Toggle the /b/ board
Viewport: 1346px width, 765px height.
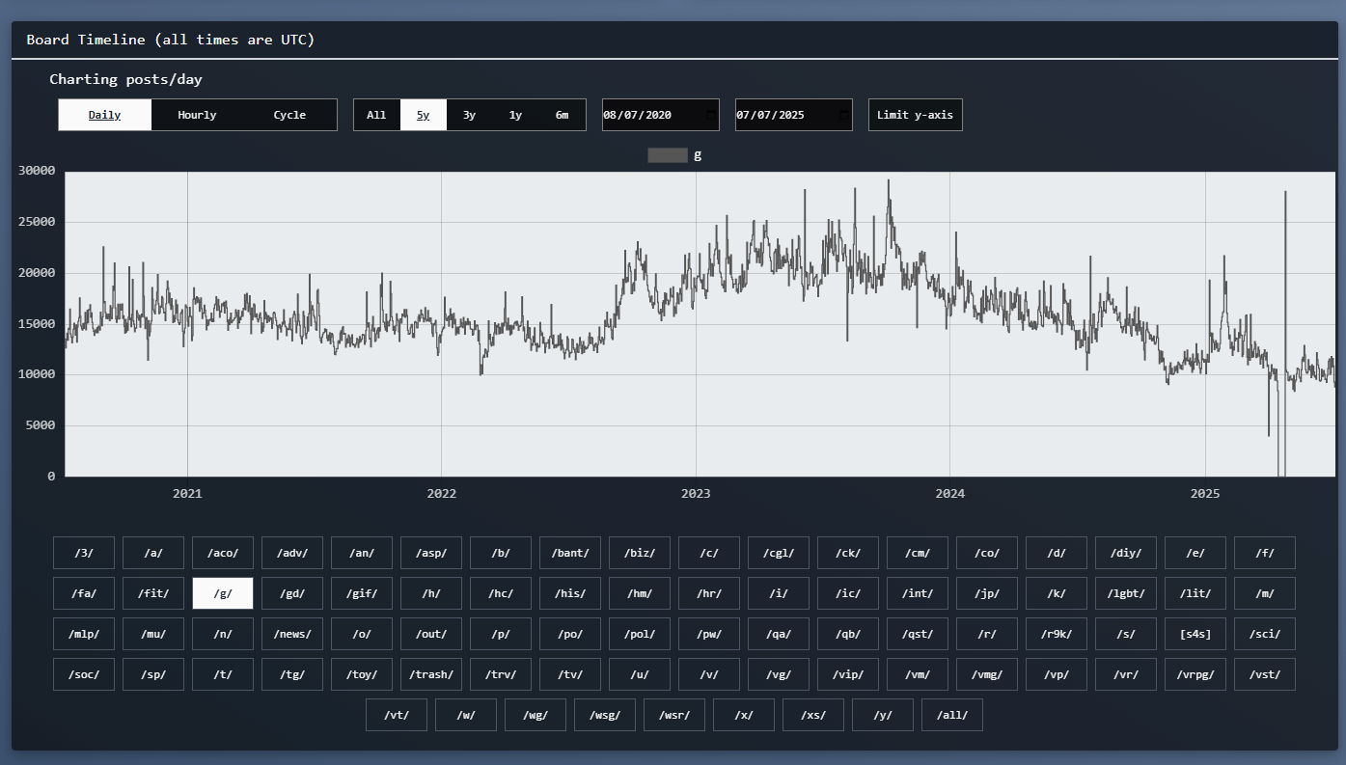501,553
